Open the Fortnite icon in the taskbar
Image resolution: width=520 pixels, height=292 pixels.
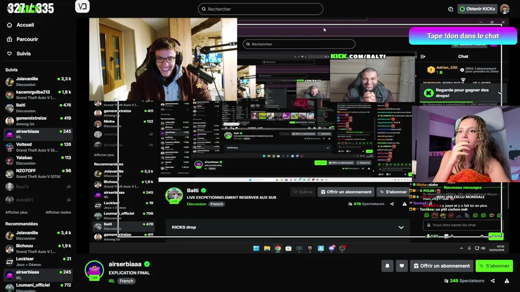(x=321, y=248)
